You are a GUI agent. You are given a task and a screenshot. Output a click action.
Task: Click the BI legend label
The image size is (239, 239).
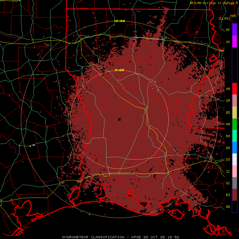click(228, 195)
